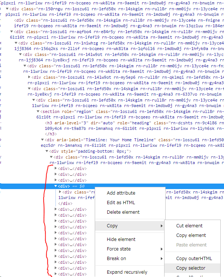The width and height of the screenshot is (224, 277).
Task: Choose Copy element in submenu
Action: tap(191, 235)
